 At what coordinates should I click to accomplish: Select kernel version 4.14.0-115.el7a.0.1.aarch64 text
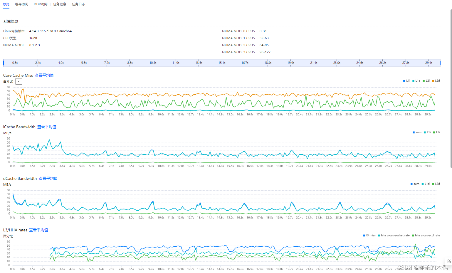pyautogui.click(x=51, y=31)
